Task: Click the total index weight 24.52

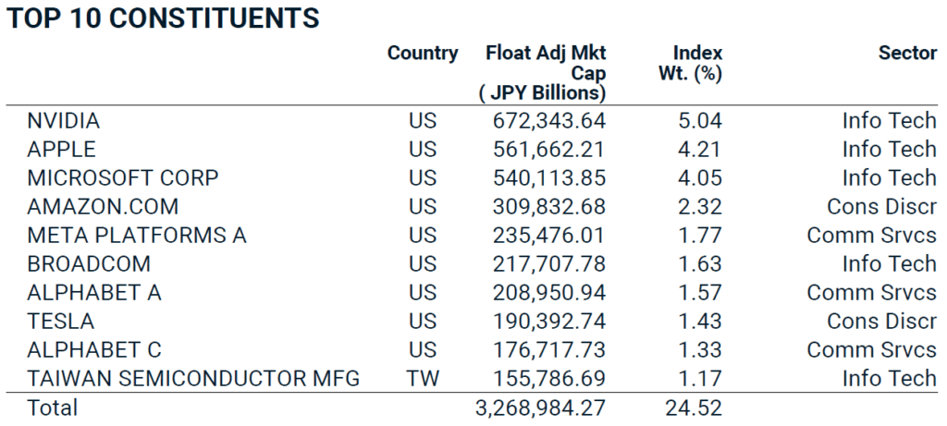Action: pyautogui.click(x=693, y=408)
